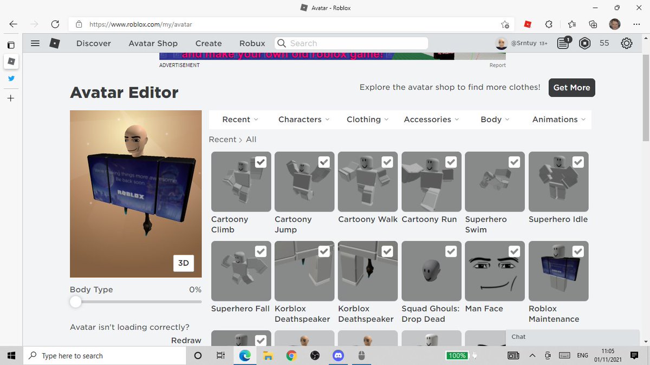Open Microsoft Edge from taskbar

pos(244,355)
